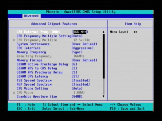Change the [2T] CAS Latency value
The image size is (162, 121).
click(75, 76)
